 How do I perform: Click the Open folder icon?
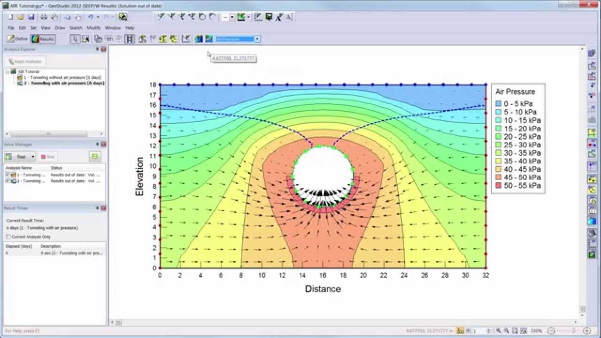tap(21, 17)
